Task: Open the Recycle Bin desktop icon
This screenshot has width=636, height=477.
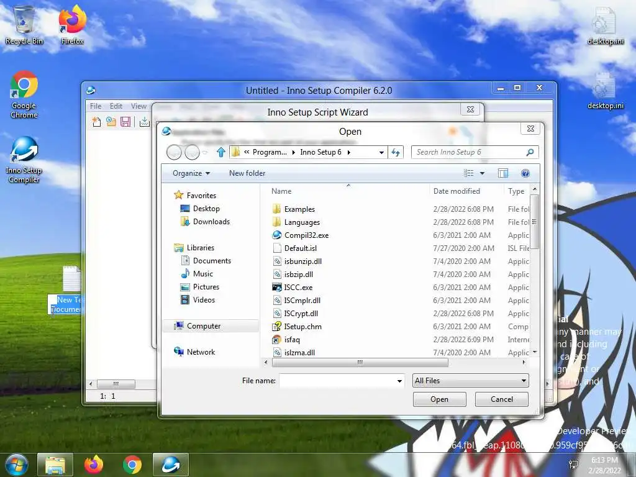Action: 24,25
